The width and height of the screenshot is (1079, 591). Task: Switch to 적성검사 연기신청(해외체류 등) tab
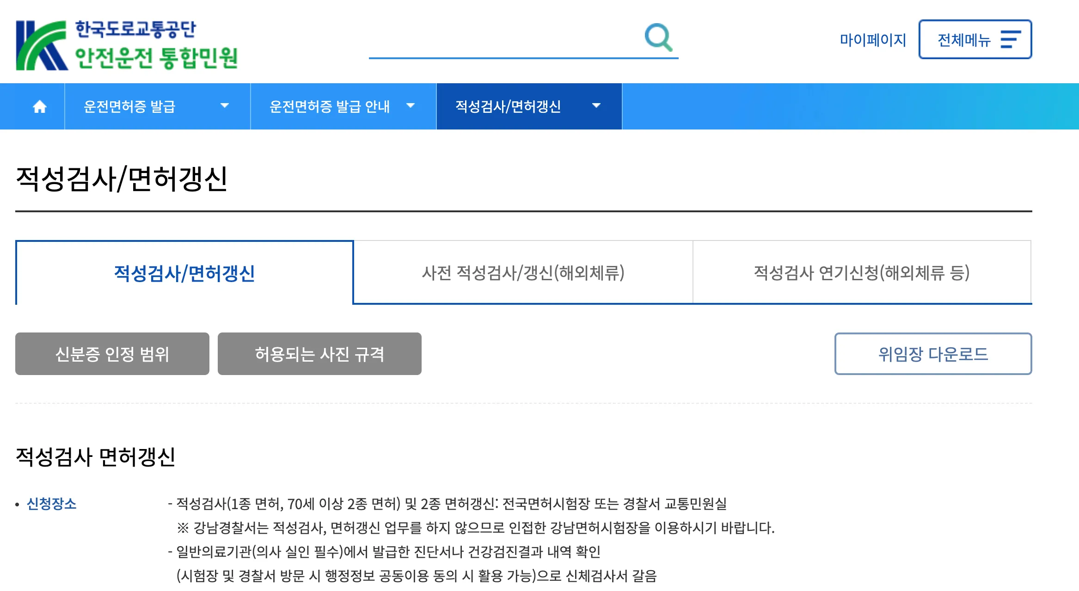click(862, 273)
